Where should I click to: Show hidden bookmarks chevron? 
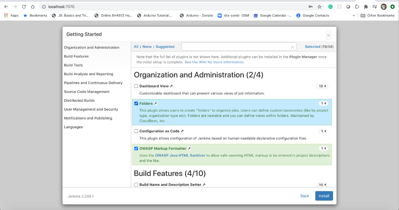click(353, 15)
